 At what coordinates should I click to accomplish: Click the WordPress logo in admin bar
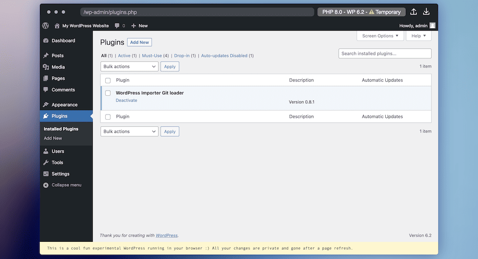click(45, 26)
